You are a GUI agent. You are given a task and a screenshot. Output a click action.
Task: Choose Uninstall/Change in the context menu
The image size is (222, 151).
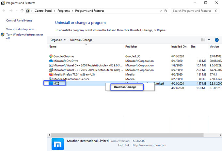click(125, 87)
